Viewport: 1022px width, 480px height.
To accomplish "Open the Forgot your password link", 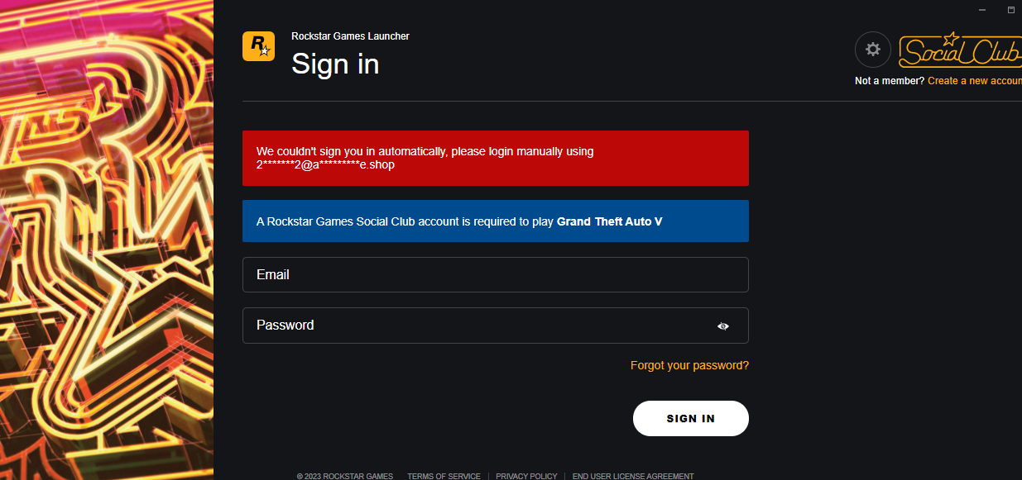I will coord(689,365).
